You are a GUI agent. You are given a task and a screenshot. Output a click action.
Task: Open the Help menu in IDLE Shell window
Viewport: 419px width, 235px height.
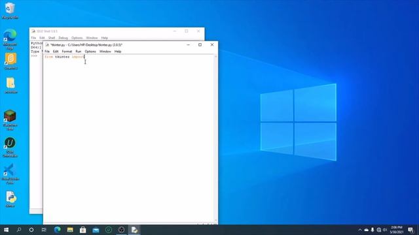(x=105, y=38)
